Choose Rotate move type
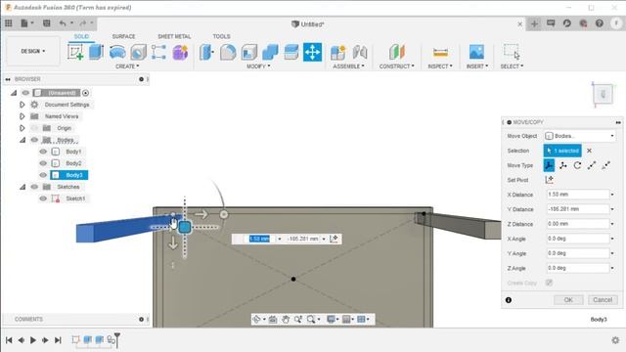Image resolution: width=626 pixels, height=352 pixels. (x=577, y=165)
